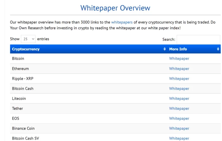Screen dimensions: 222x141
Task: Click the More Info column header
Action: [178, 49]
